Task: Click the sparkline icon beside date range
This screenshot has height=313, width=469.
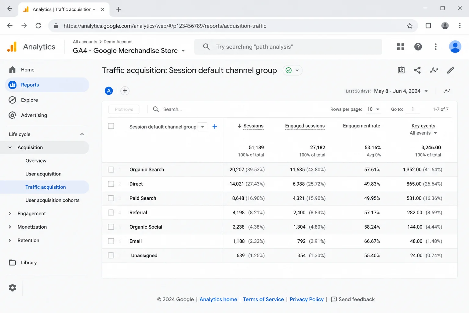Action: pyautogui.click(x=447, y=91)
